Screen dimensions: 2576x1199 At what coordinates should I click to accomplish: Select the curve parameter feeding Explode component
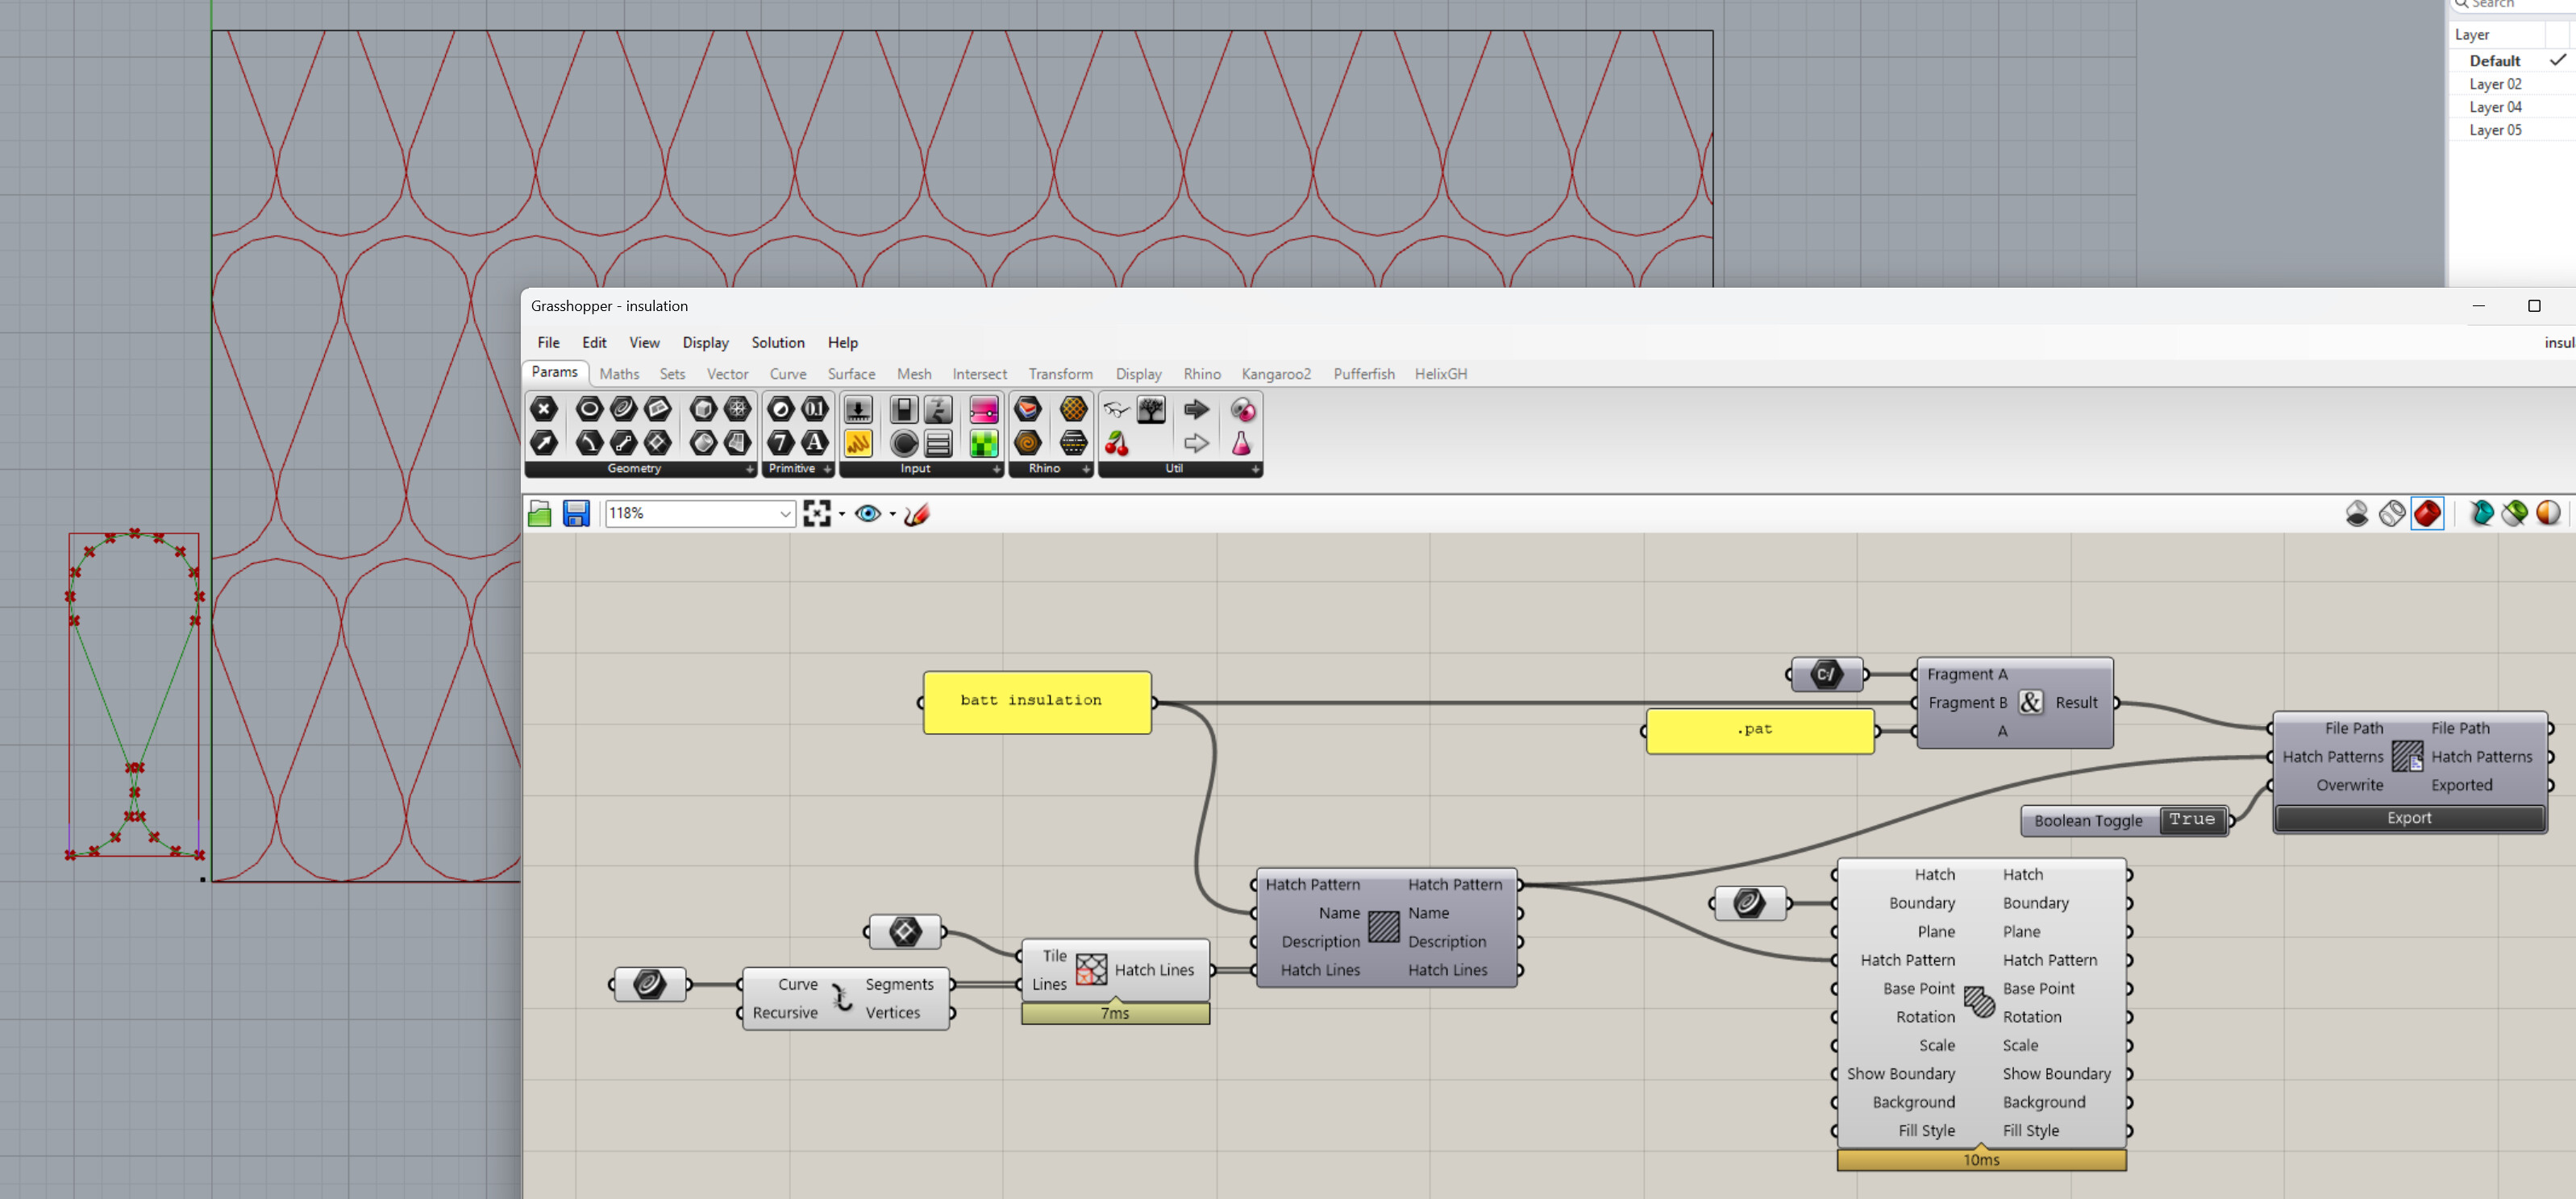pyautogui.click(x=650, y=984)
